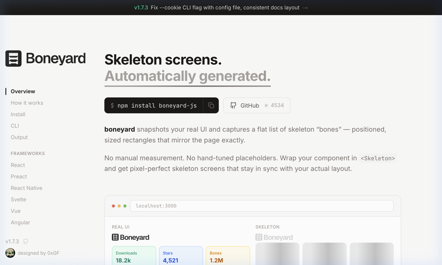
Task: Go to How it works section
Action: click(27, 103)
